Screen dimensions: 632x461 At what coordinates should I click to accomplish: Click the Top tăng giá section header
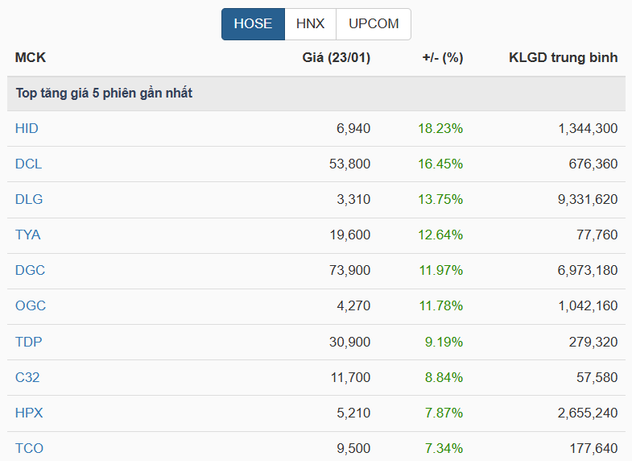104,93
